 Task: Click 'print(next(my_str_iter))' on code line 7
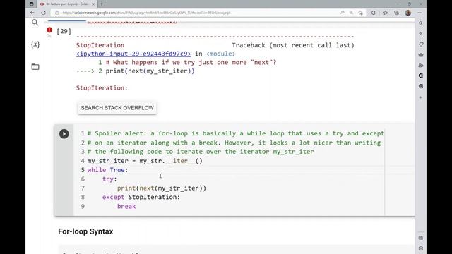click(162, 188)
